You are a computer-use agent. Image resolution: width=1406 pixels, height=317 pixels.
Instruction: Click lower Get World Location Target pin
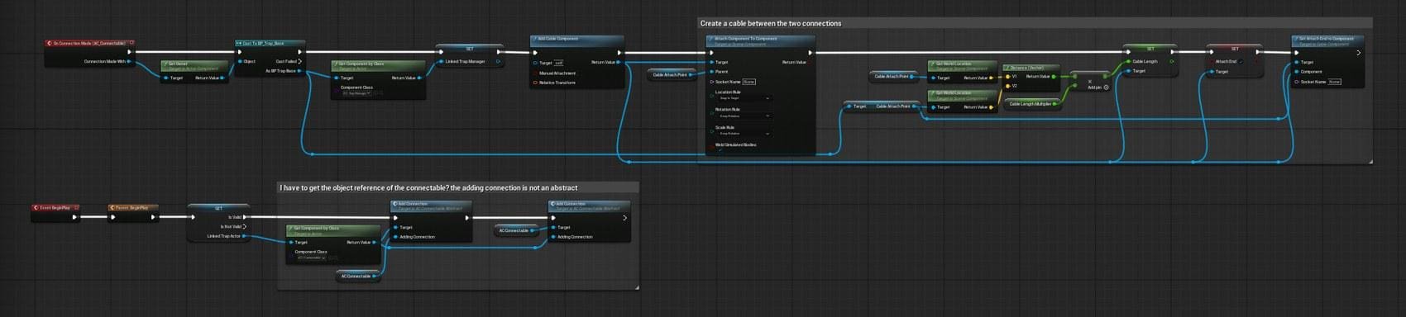[x=933, y=106]
